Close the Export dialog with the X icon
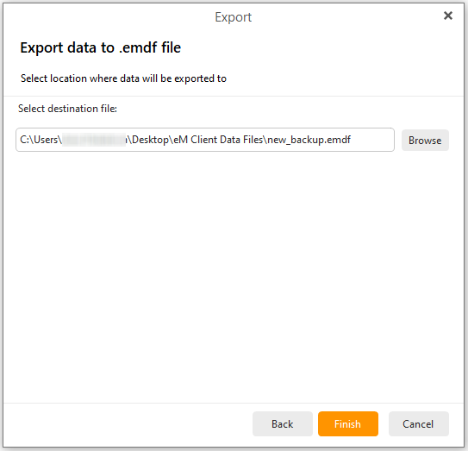The height and width of the screenshot is (451, 468). coord(447,16)
